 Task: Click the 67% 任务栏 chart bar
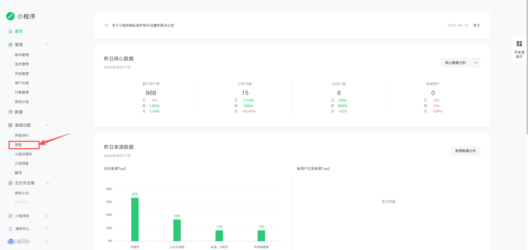click(135, 219)
